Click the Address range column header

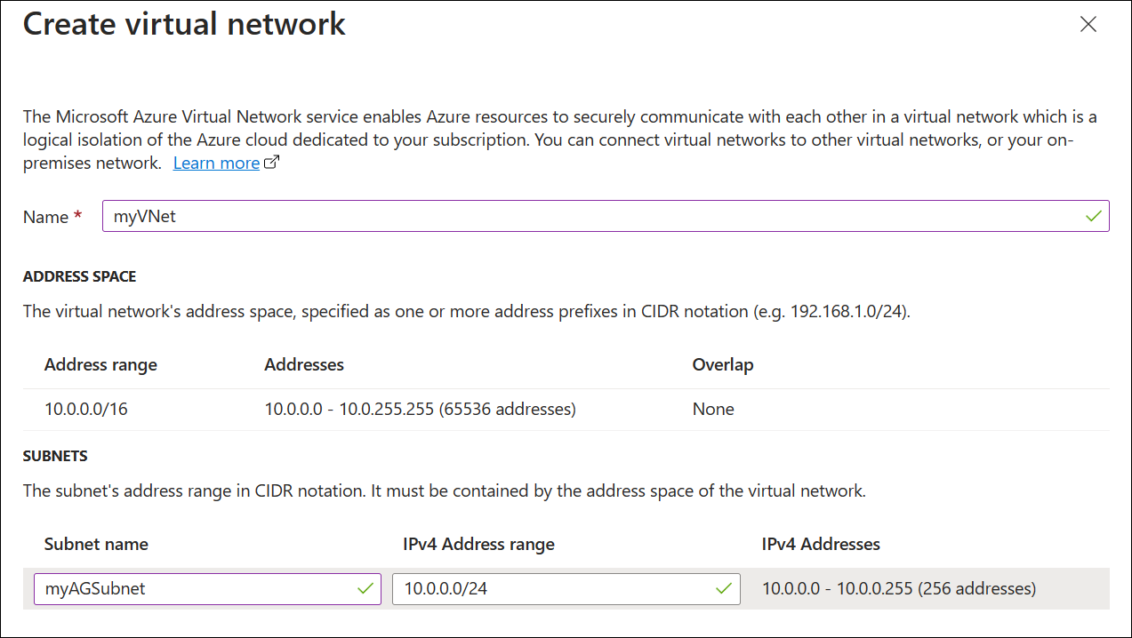tap(100, 364)
